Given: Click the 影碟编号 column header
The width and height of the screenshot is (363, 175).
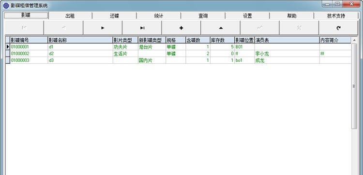Looking at the screenshot, I should (x=29, y=40).
